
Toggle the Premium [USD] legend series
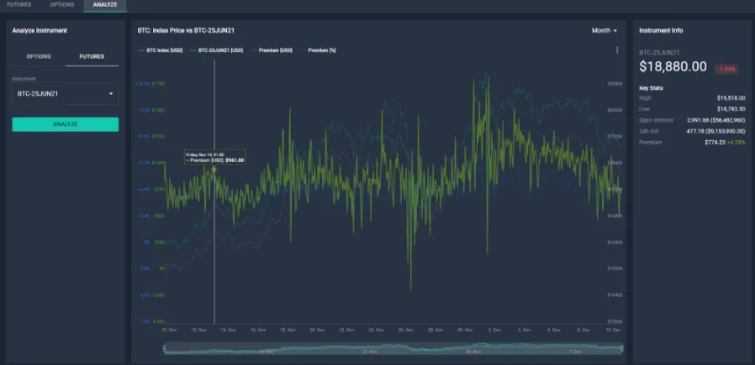(272, 50)
